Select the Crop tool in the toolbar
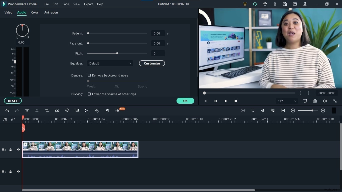The width and height of the screenshot is (342, 192). click(47, 110)
